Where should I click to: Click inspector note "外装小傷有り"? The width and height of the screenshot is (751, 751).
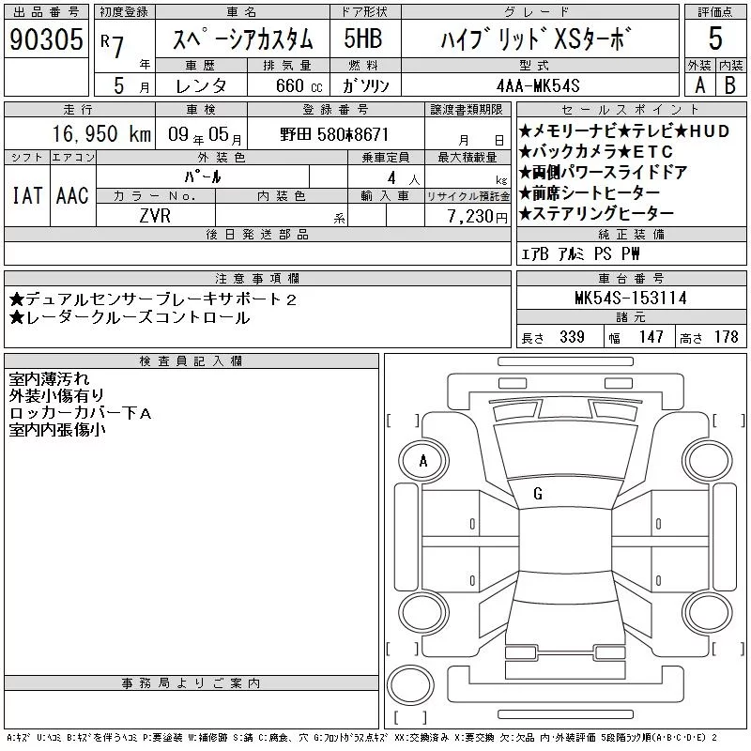56,395
